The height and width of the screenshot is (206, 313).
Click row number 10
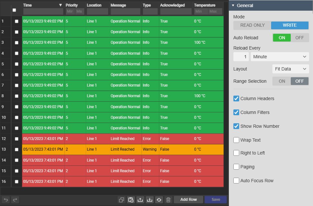point(4,117)
